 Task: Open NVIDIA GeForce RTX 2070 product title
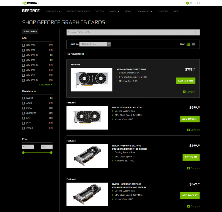127,107
